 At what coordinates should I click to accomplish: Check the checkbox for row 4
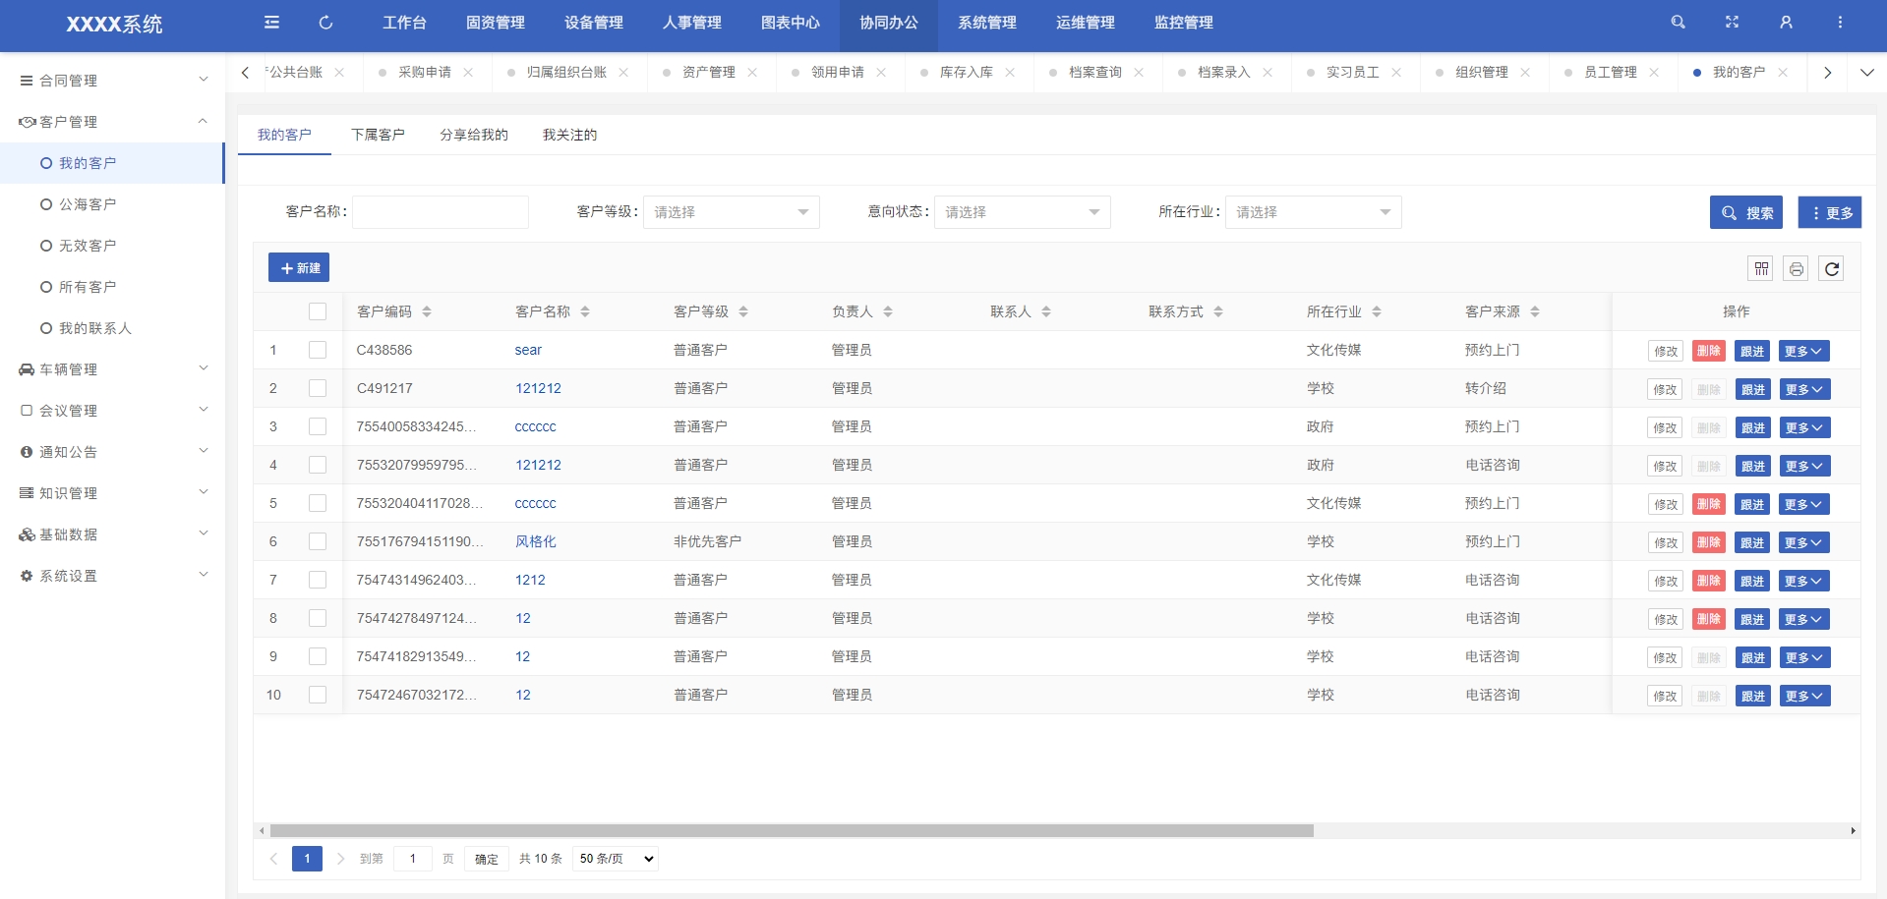pyautogui.click(x=318, y=465)
